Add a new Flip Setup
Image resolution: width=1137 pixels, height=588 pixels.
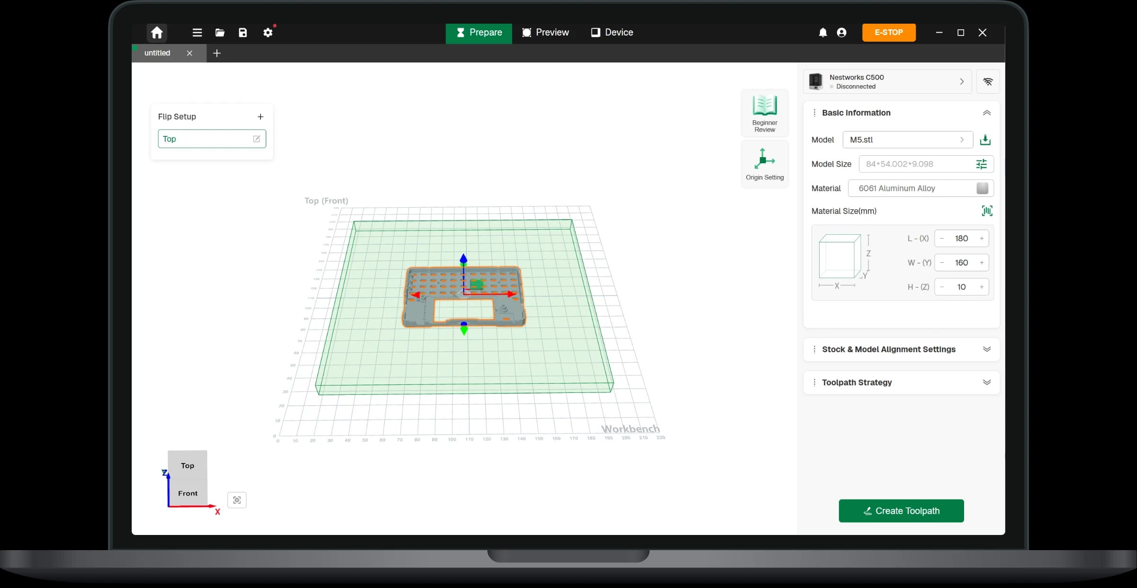(260, 116)
